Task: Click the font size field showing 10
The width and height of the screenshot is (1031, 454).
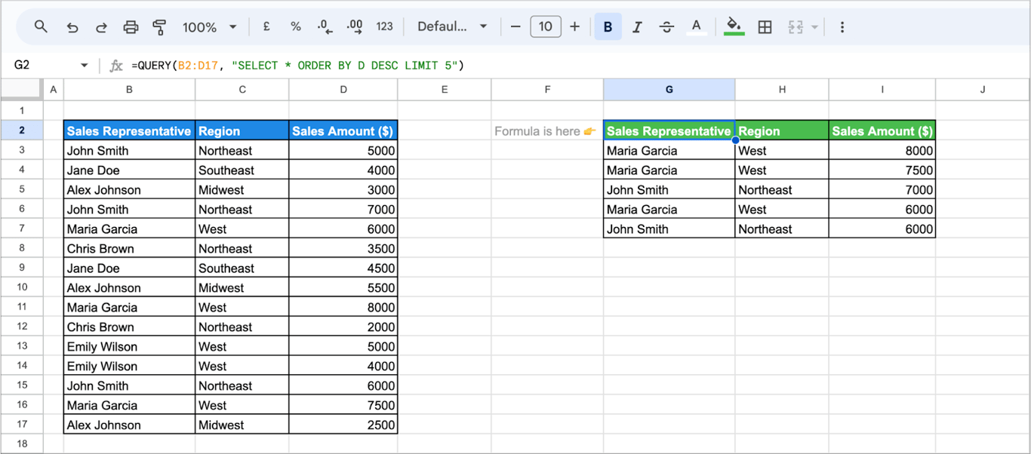Action: click(x=545, y=26)
